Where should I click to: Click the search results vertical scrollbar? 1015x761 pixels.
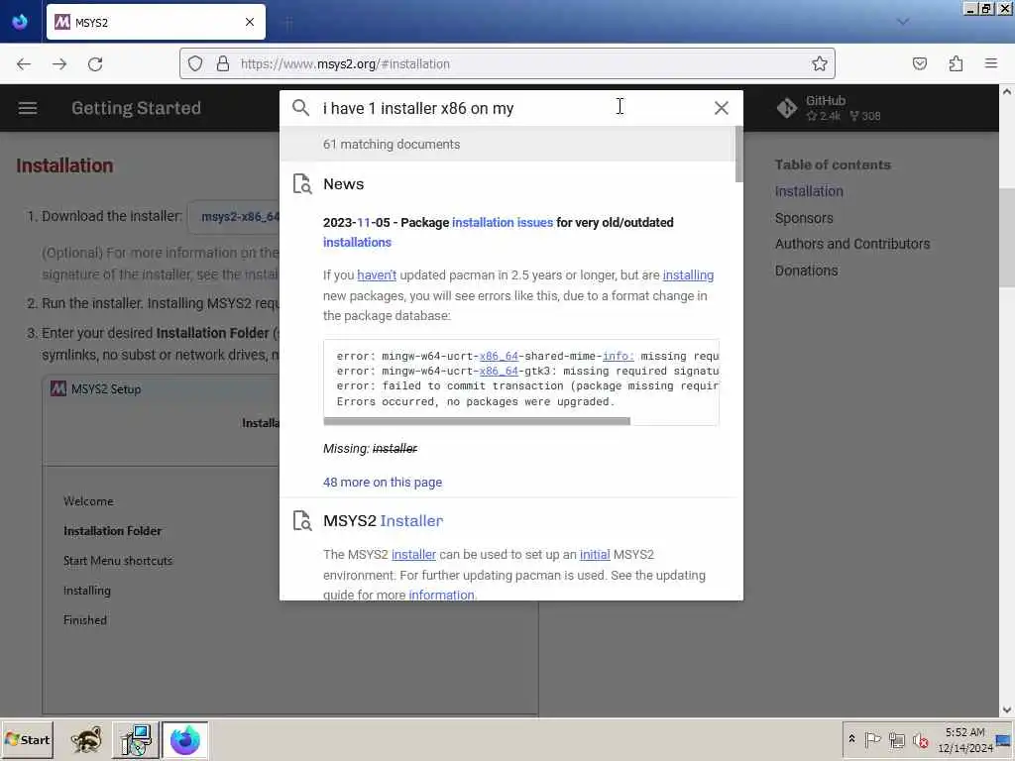738,154
